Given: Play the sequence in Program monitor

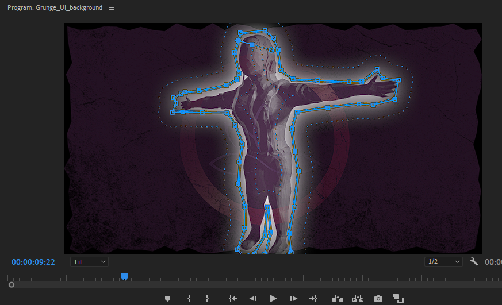Looking at the screenshot, I should (x=273, y=298).
